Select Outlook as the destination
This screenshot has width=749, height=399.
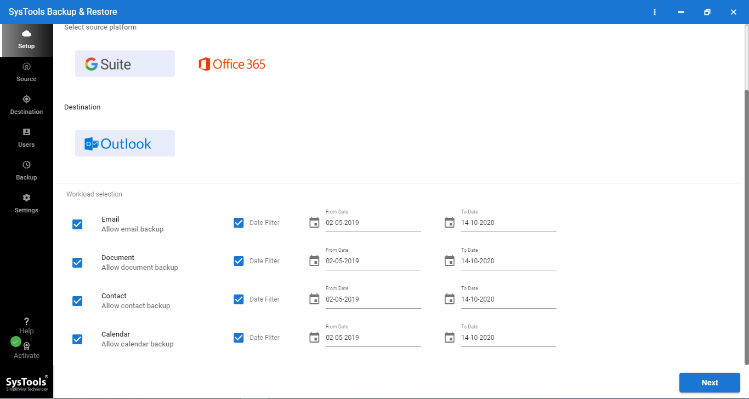tap(124, 143)
